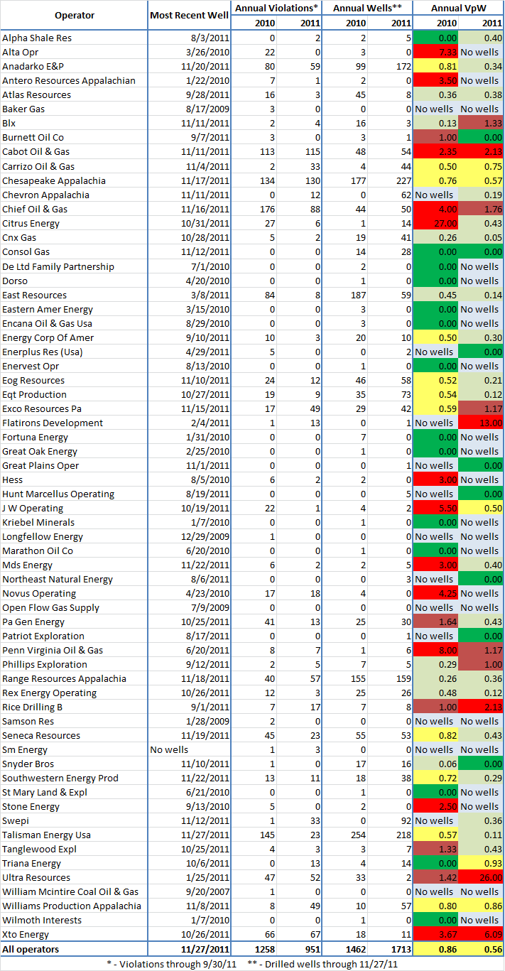Click the Pa Gen Energy label
The width and height of the screenshot is (505, 971).
34,622
